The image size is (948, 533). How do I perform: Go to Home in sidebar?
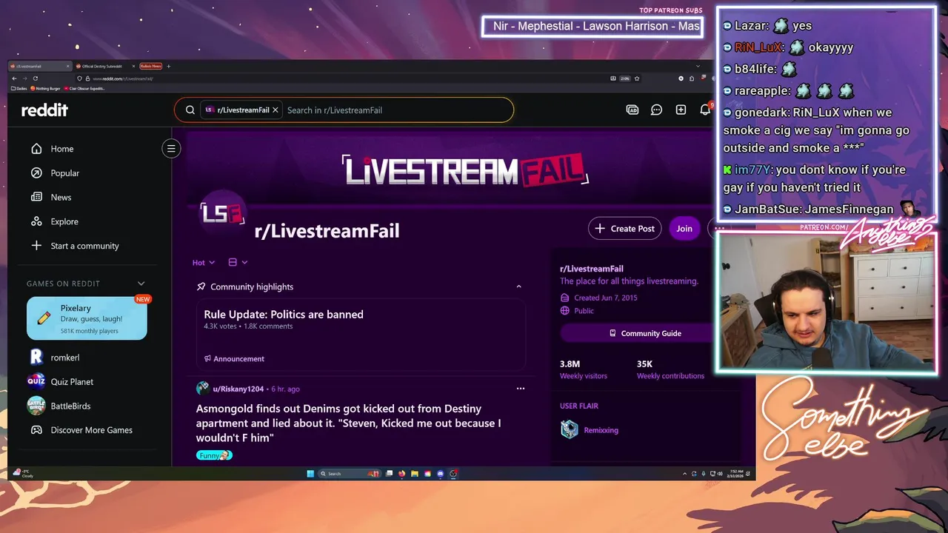click(x=62, y=149)
